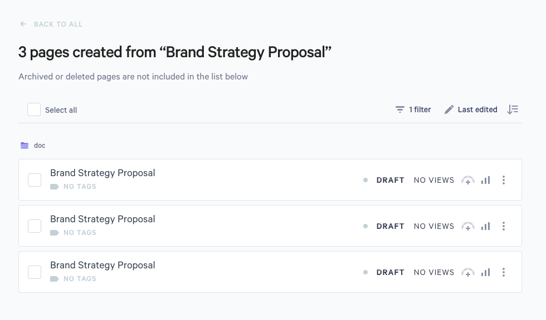This screenshot has width=546, height=320.
Task: Tick the first Brand Strategy Proposal checkbox
Action: point(35,180)
